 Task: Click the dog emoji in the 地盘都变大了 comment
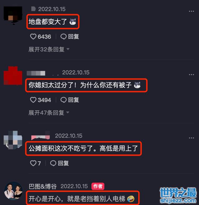[73, 22]
